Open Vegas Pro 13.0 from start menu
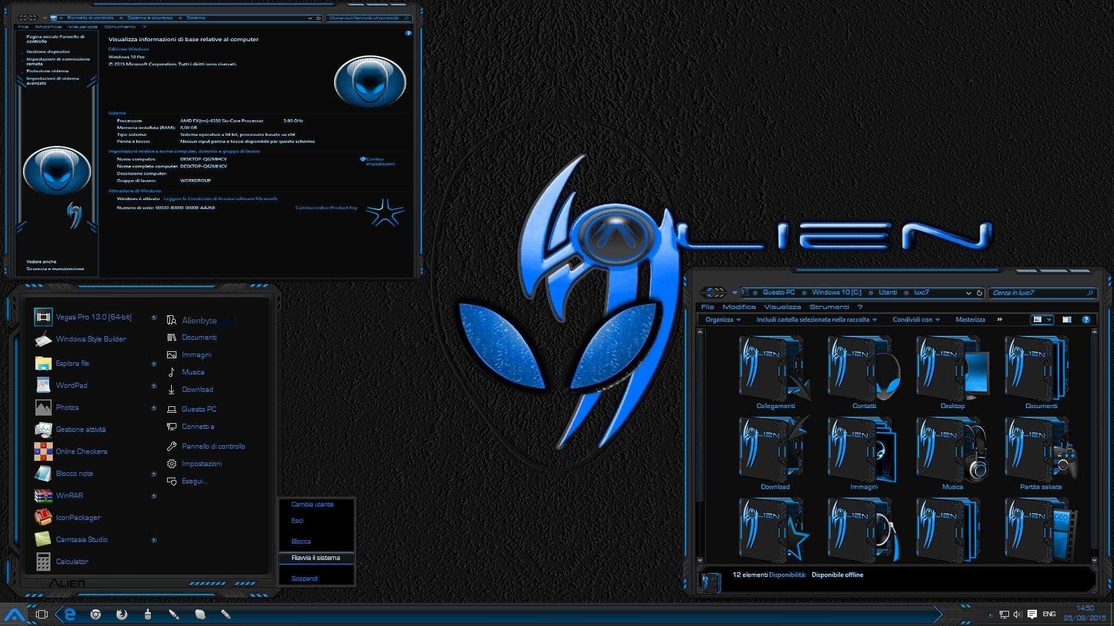1114x626 pixels. coord(93,317)
